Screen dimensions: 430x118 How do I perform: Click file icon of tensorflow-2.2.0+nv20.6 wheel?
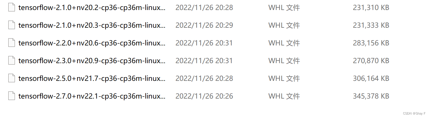11,43
